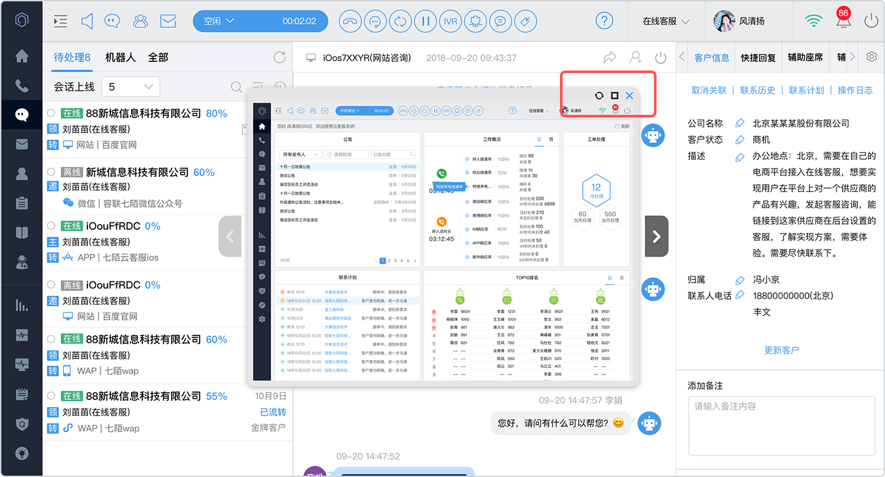Click the hang up call button
This screenshot has width=885, height=477.
pyautogui.click(x=351, y=21)
